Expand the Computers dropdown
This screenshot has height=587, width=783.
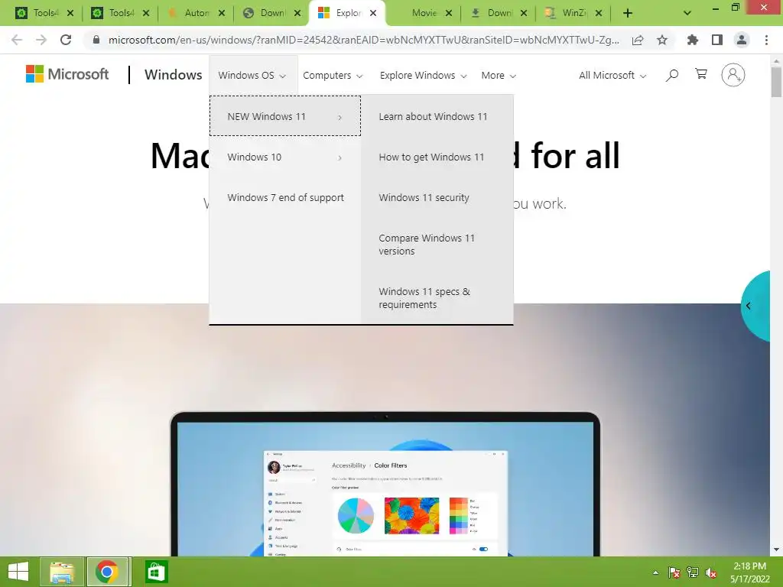pos(333,76)
